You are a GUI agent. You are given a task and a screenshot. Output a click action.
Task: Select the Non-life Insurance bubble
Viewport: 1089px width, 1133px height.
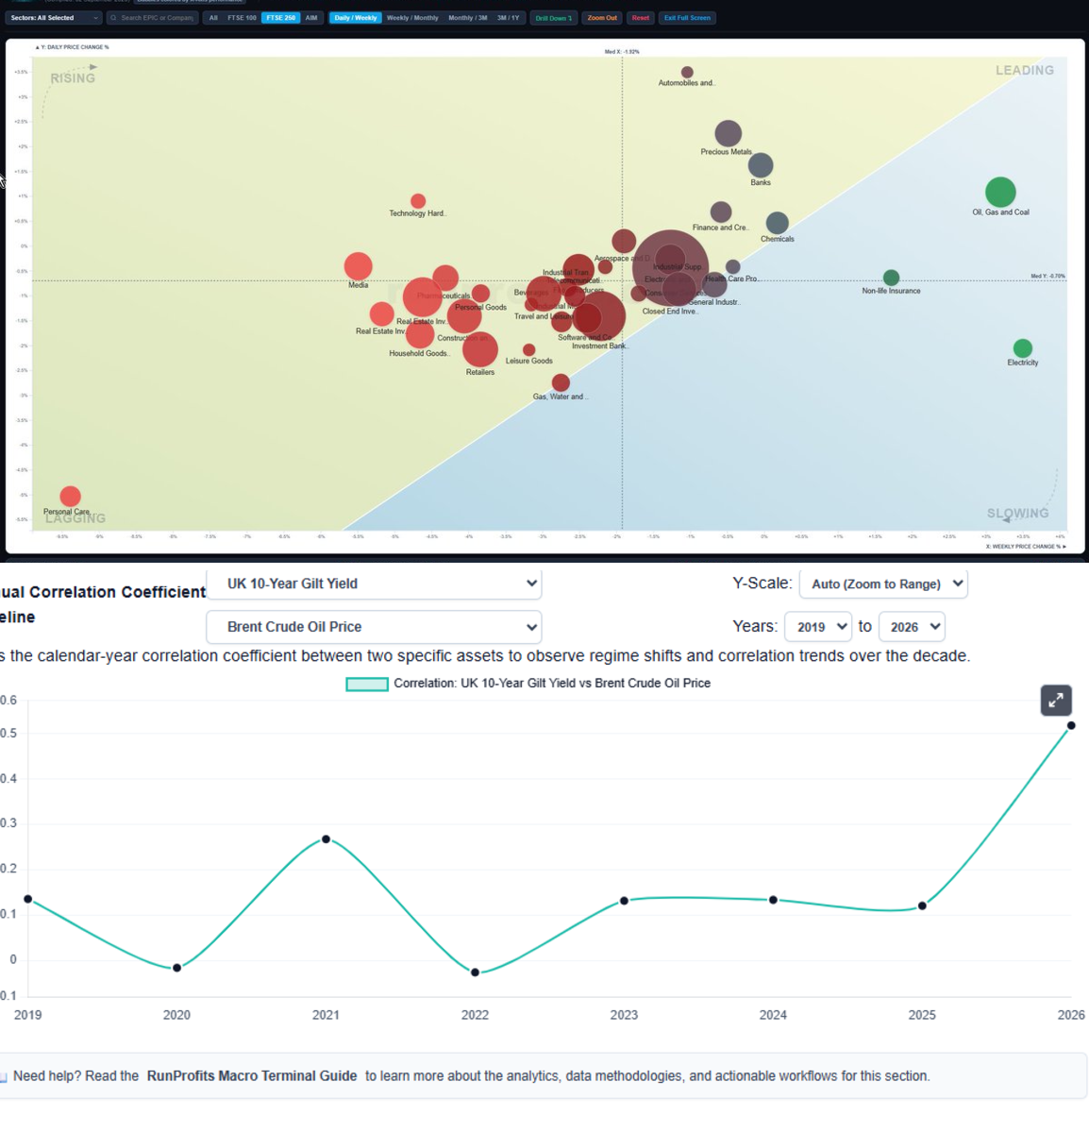pos(891,278)
